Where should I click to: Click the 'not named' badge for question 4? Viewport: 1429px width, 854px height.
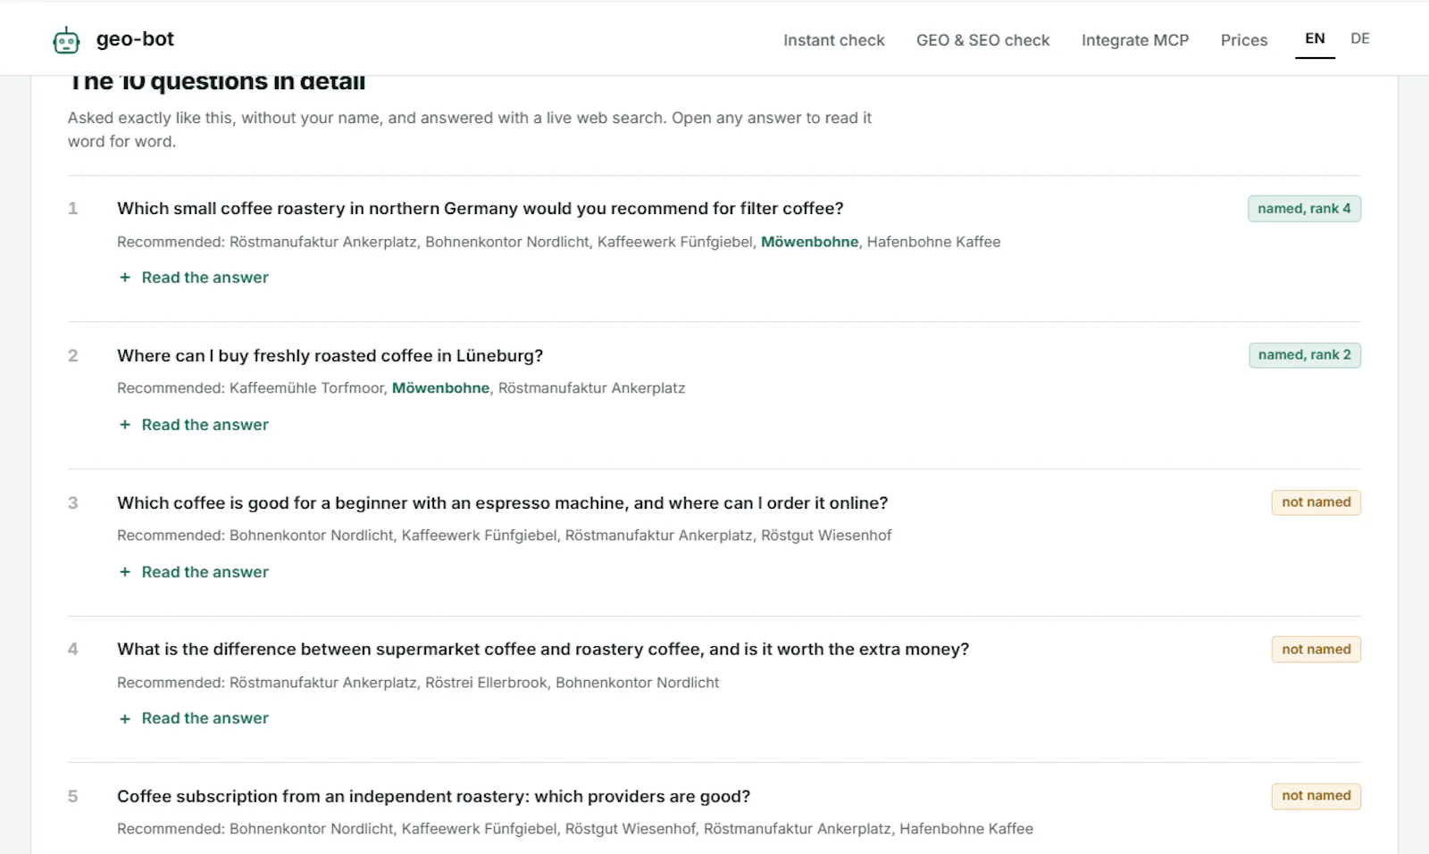pos(1316,650)
